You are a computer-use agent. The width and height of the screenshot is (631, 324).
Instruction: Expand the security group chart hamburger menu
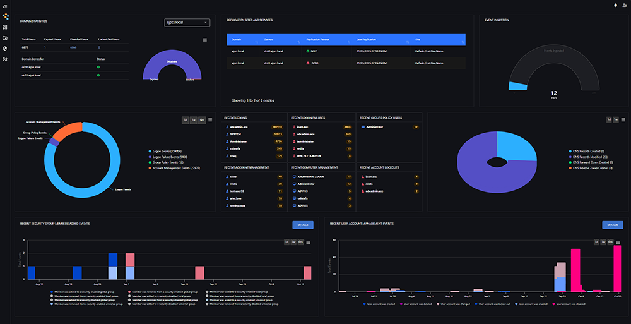click(309, 242)
